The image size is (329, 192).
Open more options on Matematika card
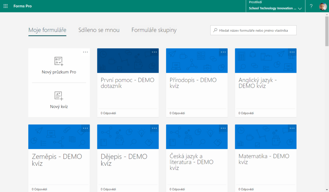click(292, 128)
